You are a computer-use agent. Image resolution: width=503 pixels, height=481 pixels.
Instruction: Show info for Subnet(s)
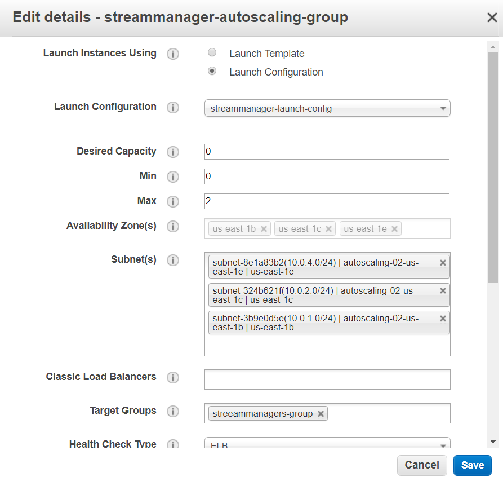click(x=172, y=260)
